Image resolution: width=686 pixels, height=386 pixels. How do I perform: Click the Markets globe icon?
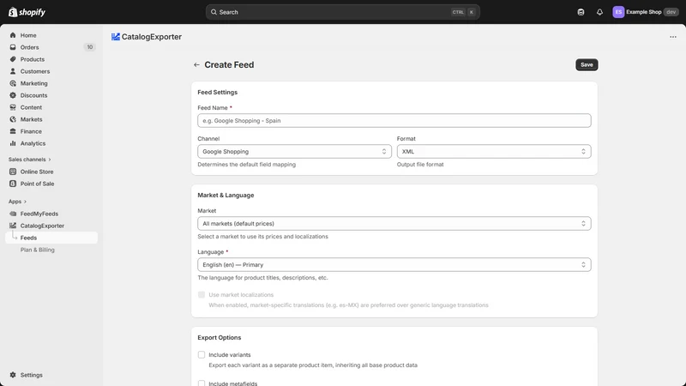point(13,119)
